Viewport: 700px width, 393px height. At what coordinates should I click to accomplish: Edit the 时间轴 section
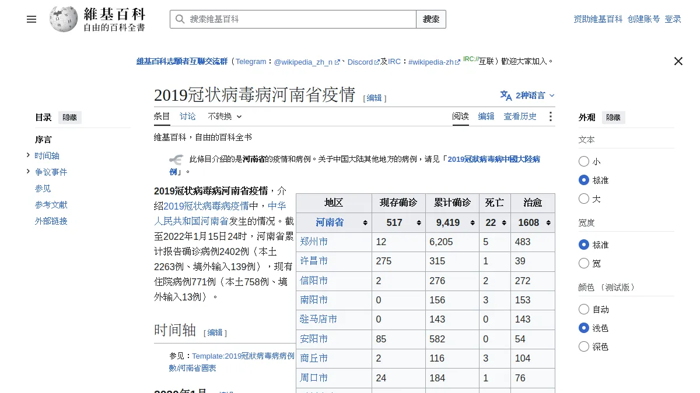215,332
